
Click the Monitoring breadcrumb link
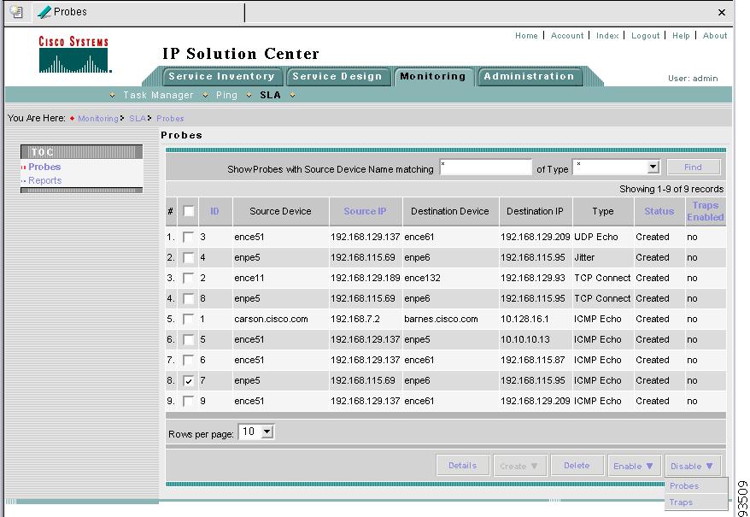(98, 118)
